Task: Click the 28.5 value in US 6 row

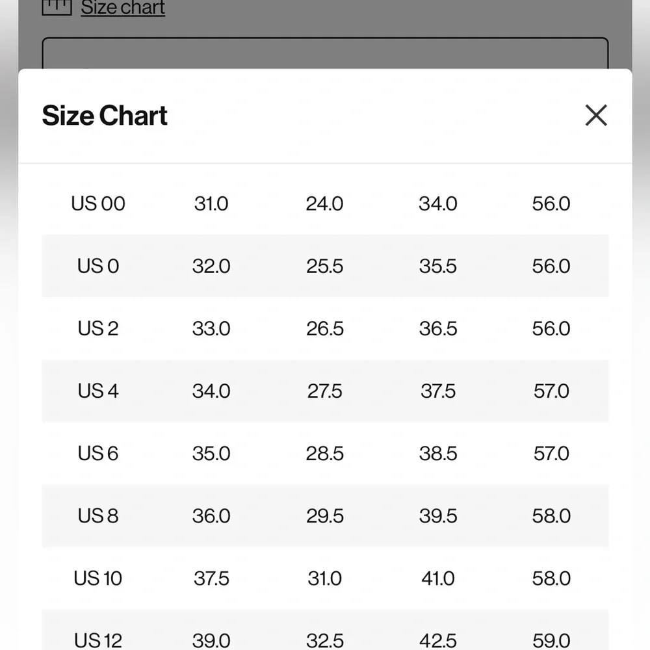Action: pyautogui.click(x=324, y=453)
